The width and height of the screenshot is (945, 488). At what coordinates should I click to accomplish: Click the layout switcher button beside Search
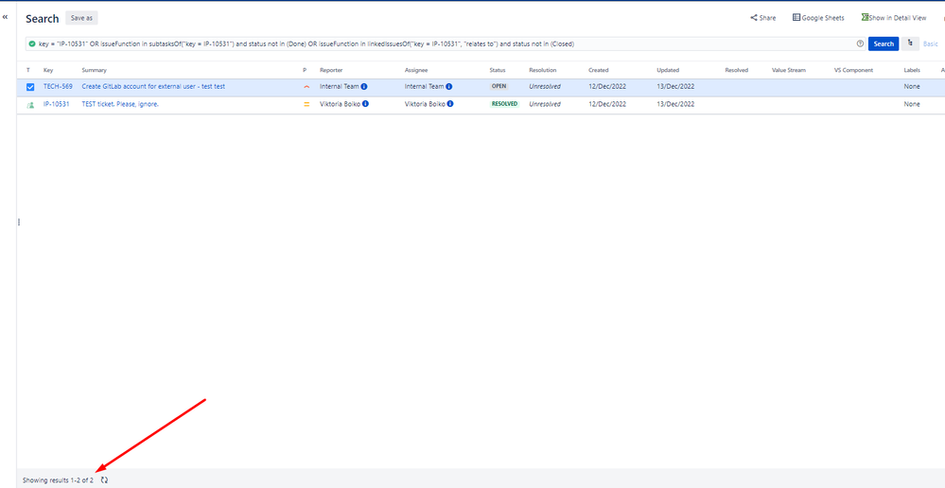(910, 44)
